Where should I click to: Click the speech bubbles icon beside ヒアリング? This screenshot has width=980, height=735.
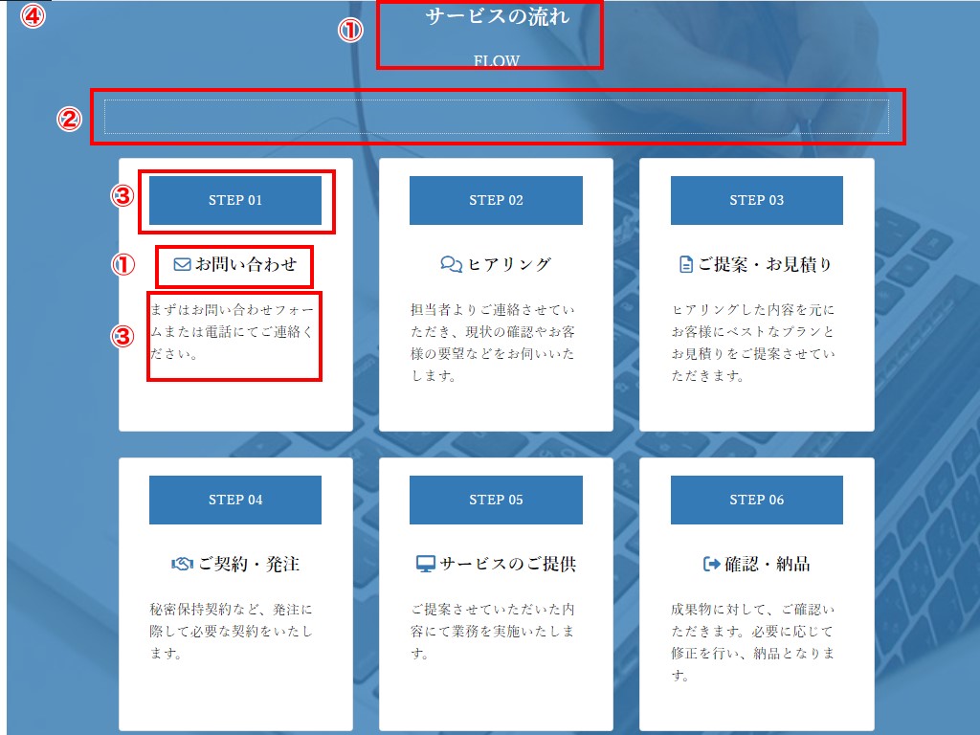(451, 265)
